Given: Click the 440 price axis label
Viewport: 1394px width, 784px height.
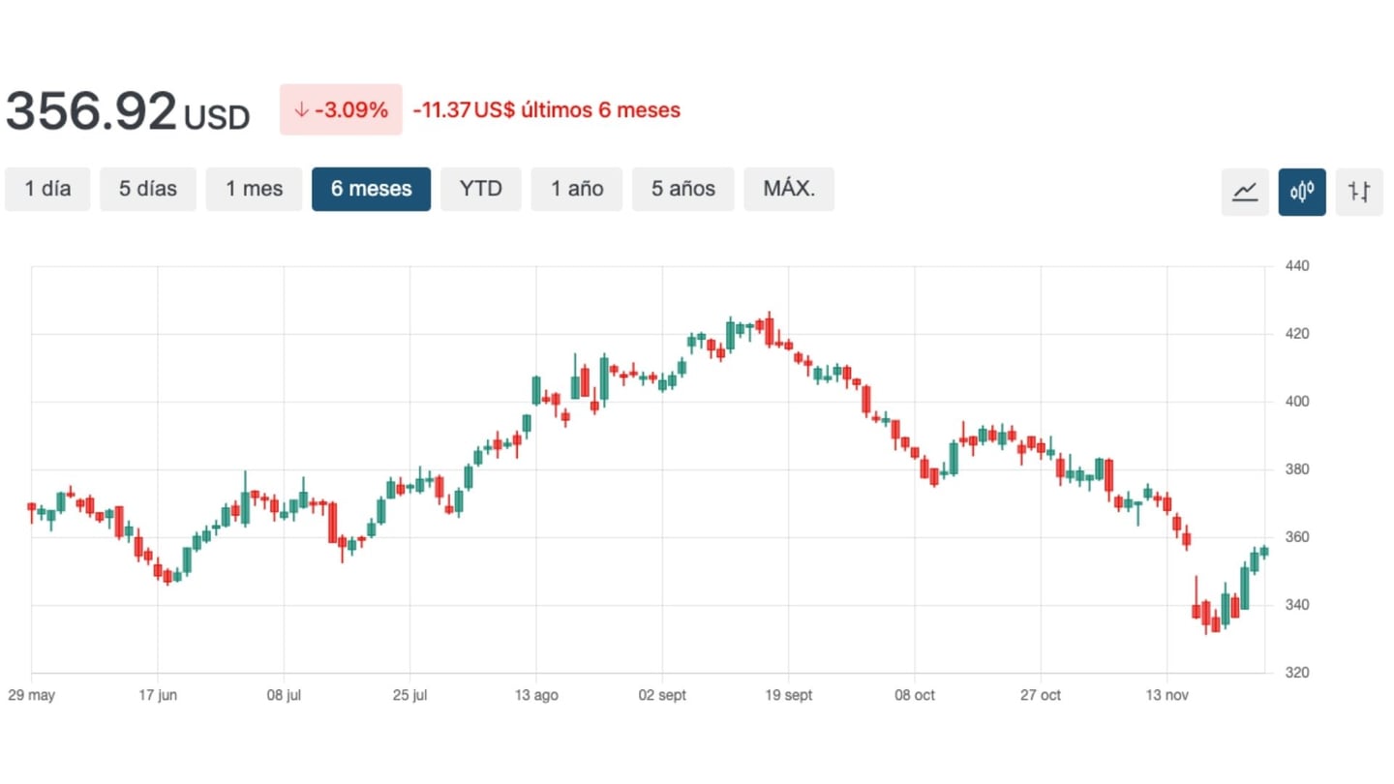Looking at the screenshot, I should tap(1297, 266).
